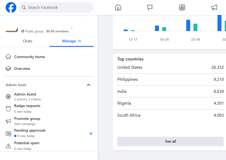Screen dimensions: 226x160
Task: Open the Insights bar chart icon
Action: coord(182,7)
